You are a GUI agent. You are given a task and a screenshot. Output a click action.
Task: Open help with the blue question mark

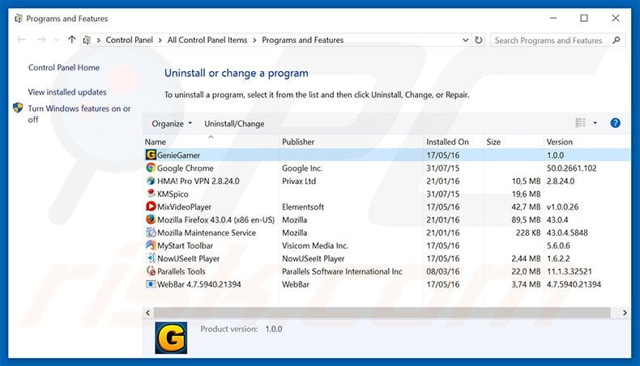[615, 123]
